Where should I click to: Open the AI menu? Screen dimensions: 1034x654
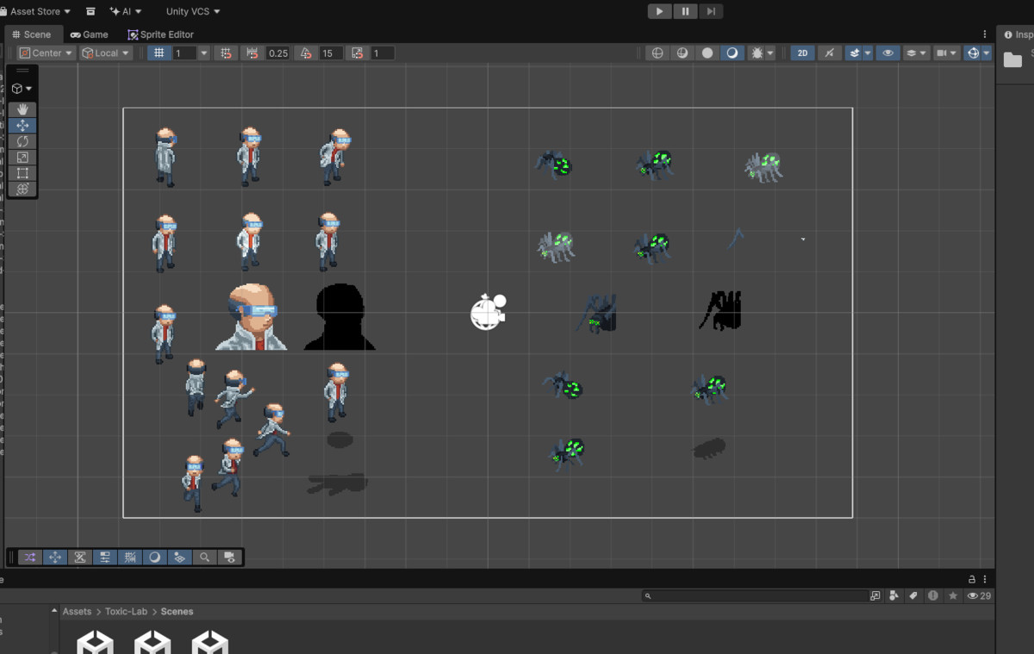click(126, 12)
